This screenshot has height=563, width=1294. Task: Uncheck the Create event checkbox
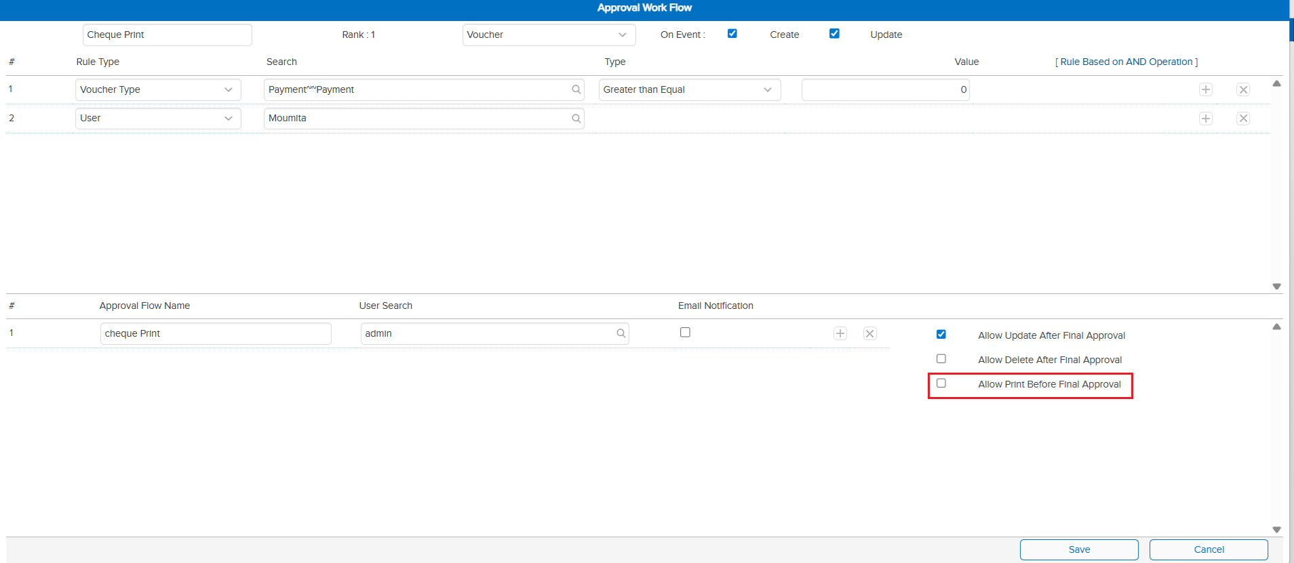[x=732, y=34]
